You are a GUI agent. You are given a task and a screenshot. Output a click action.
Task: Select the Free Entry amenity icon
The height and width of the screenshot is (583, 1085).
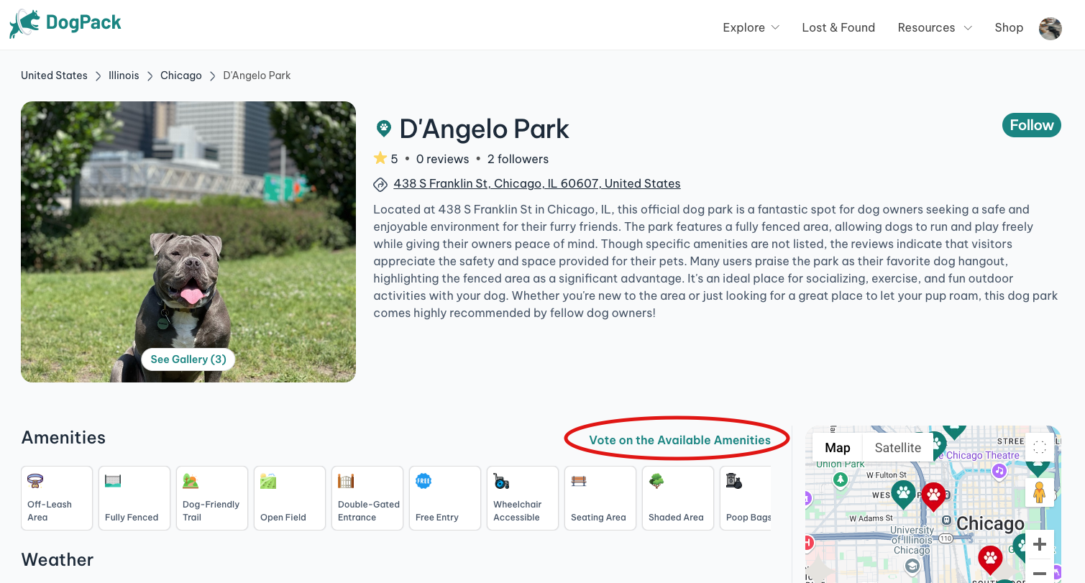coord(424,481)
